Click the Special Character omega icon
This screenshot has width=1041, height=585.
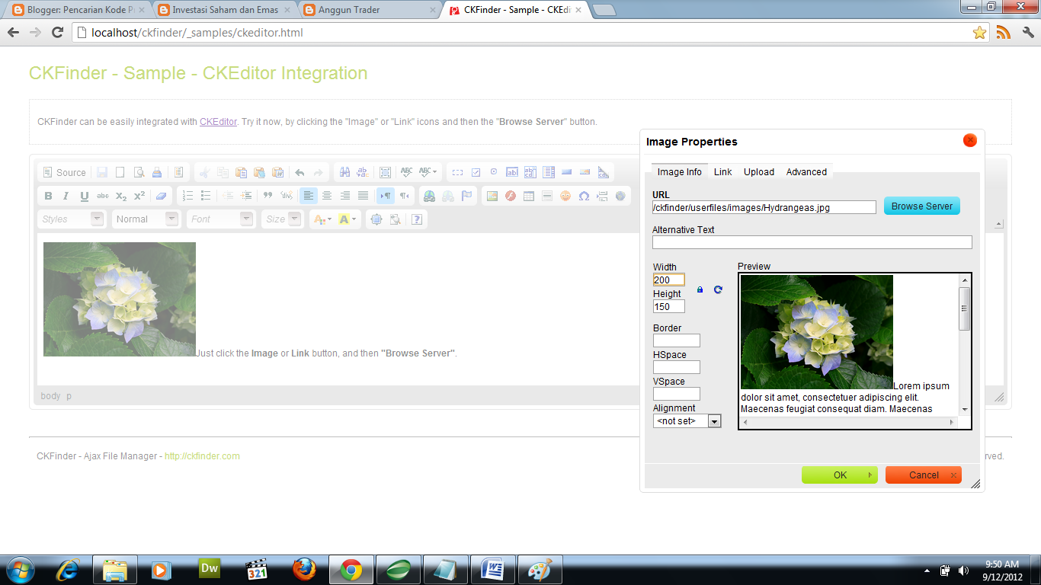[584, 196]
